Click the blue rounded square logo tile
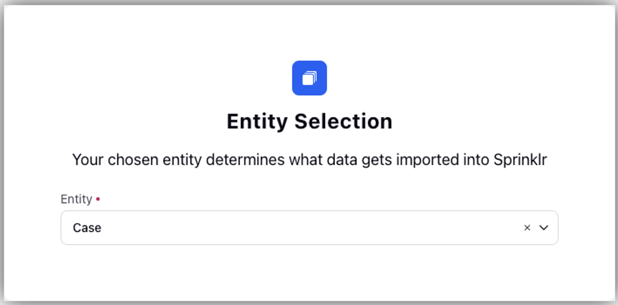The width and height of the screenshot is (618, 305). [310, 78]
